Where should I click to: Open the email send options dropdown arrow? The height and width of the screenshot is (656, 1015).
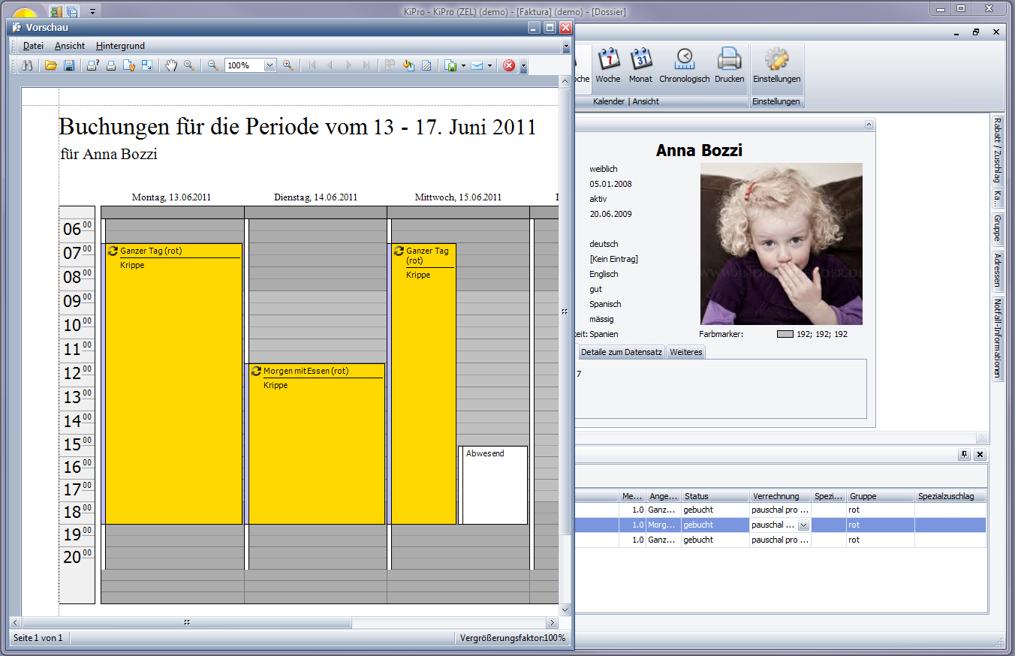489,66
